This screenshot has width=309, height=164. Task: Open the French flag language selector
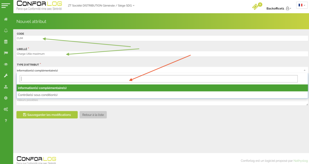tap(301, 5)
